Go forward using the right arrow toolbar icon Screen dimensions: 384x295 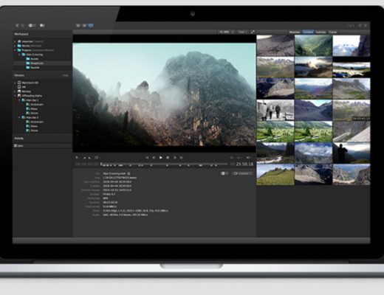22,26
